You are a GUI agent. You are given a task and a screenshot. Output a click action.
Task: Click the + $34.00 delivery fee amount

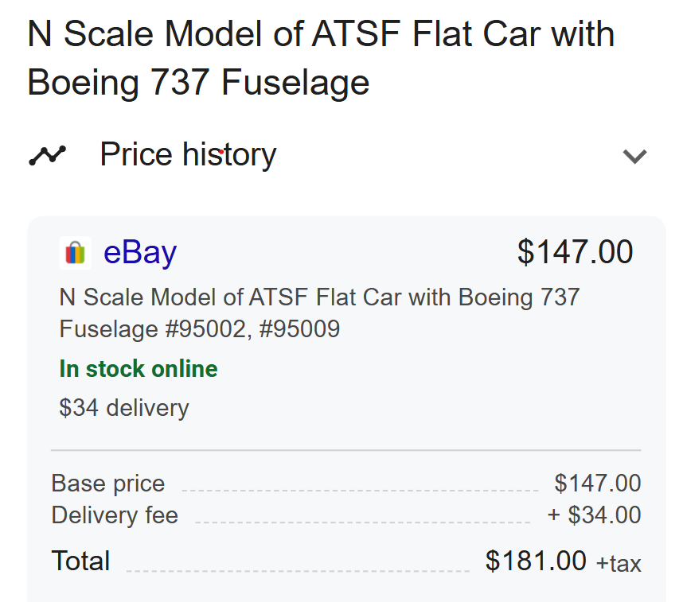tap(594, 515)
